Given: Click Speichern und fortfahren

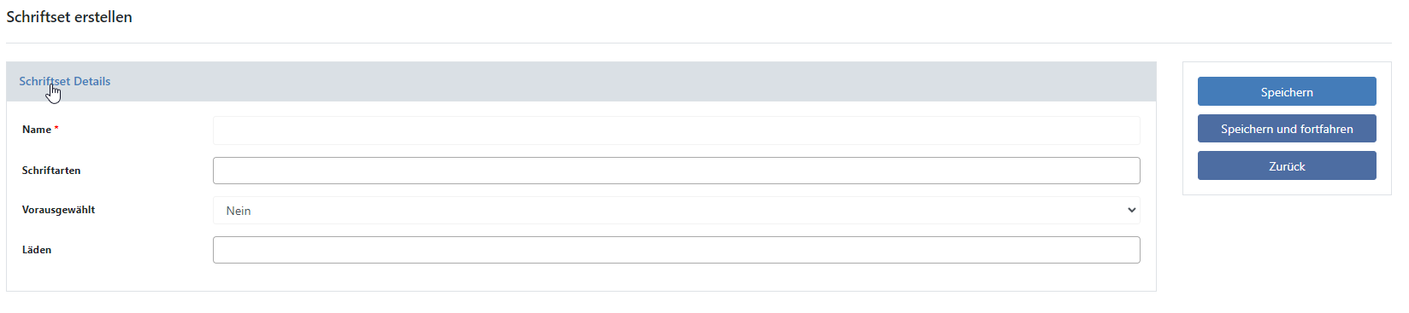Looking at the screenshot, I should (1287, 129).
